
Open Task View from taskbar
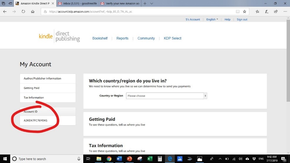88,159
